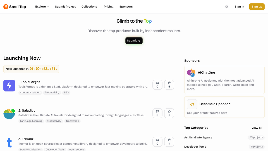Click the Become a Sponsor megaphone icon

[x=192, y=104]
